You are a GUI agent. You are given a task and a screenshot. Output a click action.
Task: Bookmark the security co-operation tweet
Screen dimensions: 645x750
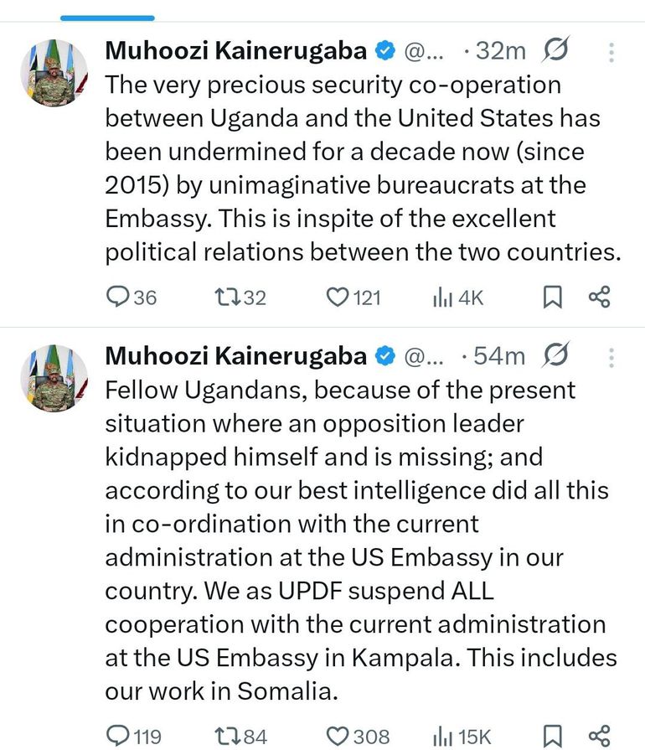click(553, 297)
